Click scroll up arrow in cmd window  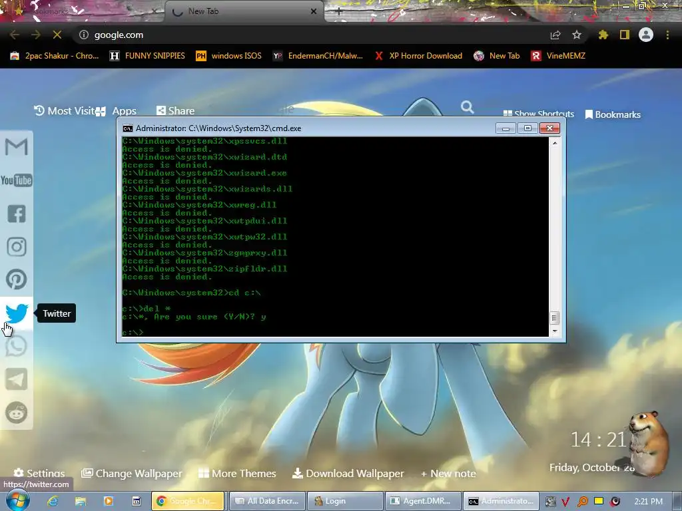555,143
